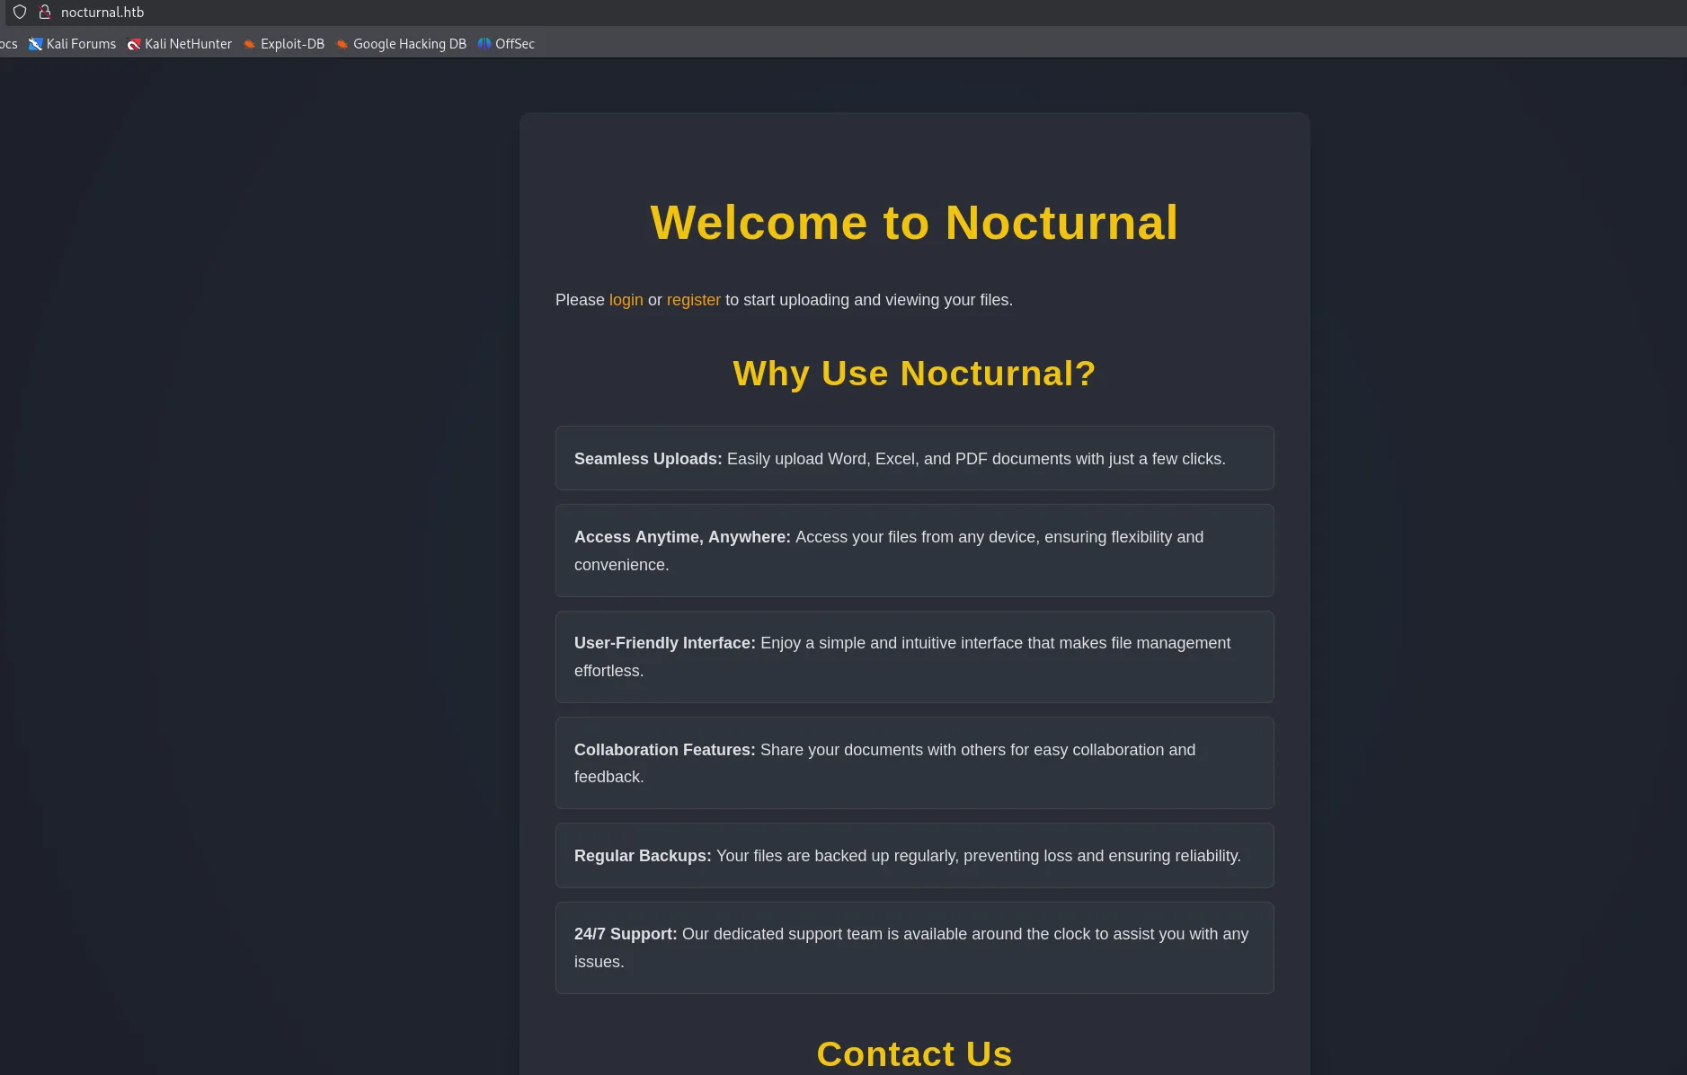Open the Exploit-DB bookmark
1687x1075 pixels.
click(x=284, y=44)
